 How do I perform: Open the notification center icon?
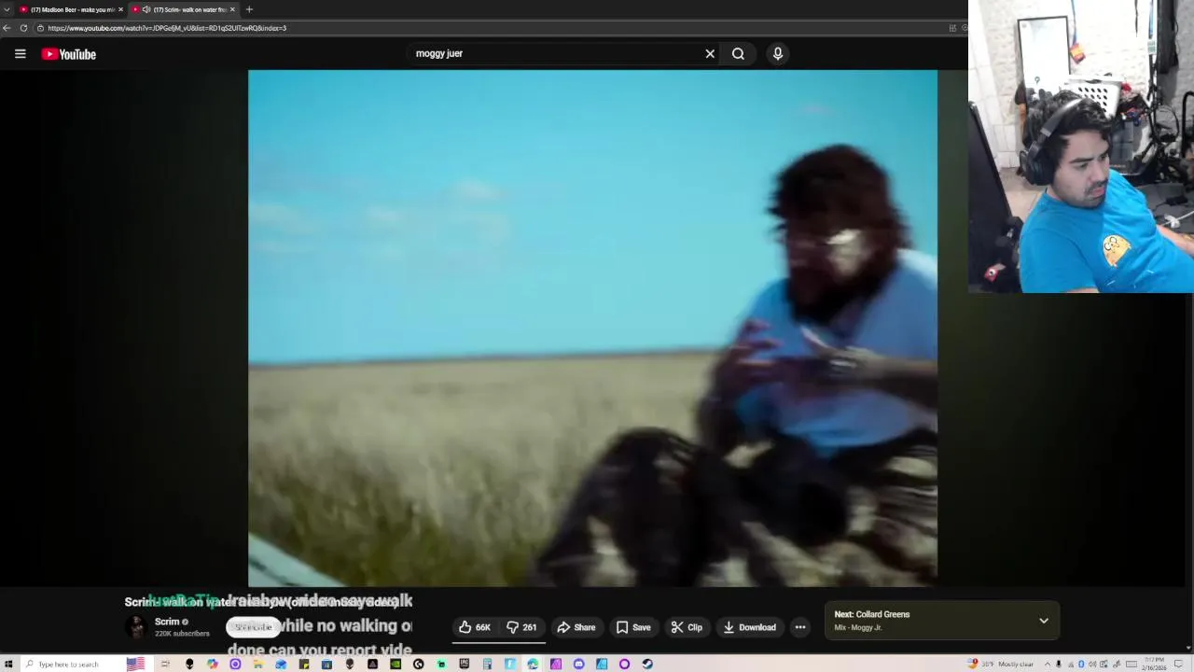pyautogui.click(x=1178, y=664)
